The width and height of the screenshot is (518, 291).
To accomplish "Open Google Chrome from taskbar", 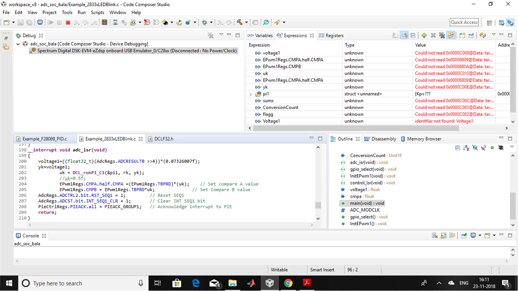I will 288,283.
